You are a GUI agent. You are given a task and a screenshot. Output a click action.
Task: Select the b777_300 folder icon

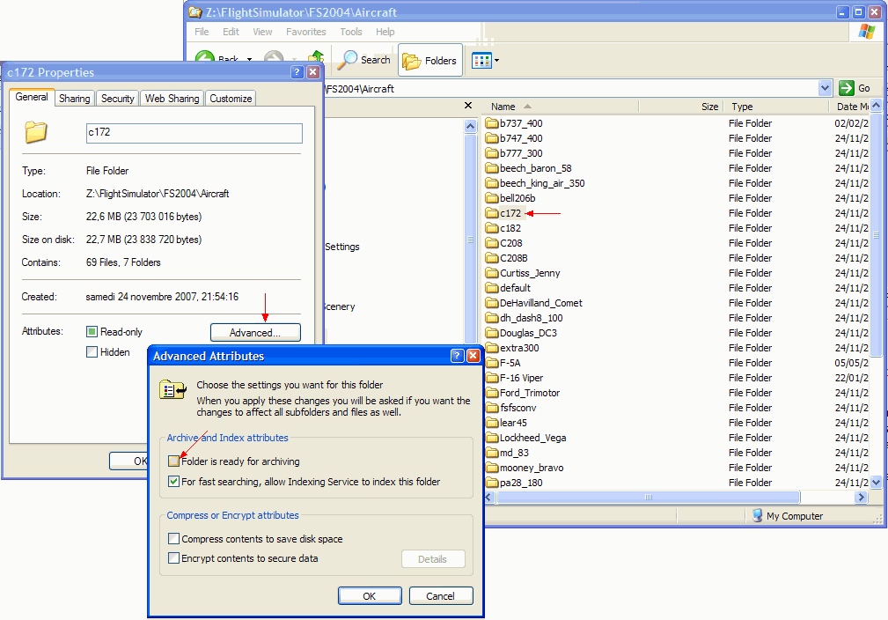click(x=492, y=153)
